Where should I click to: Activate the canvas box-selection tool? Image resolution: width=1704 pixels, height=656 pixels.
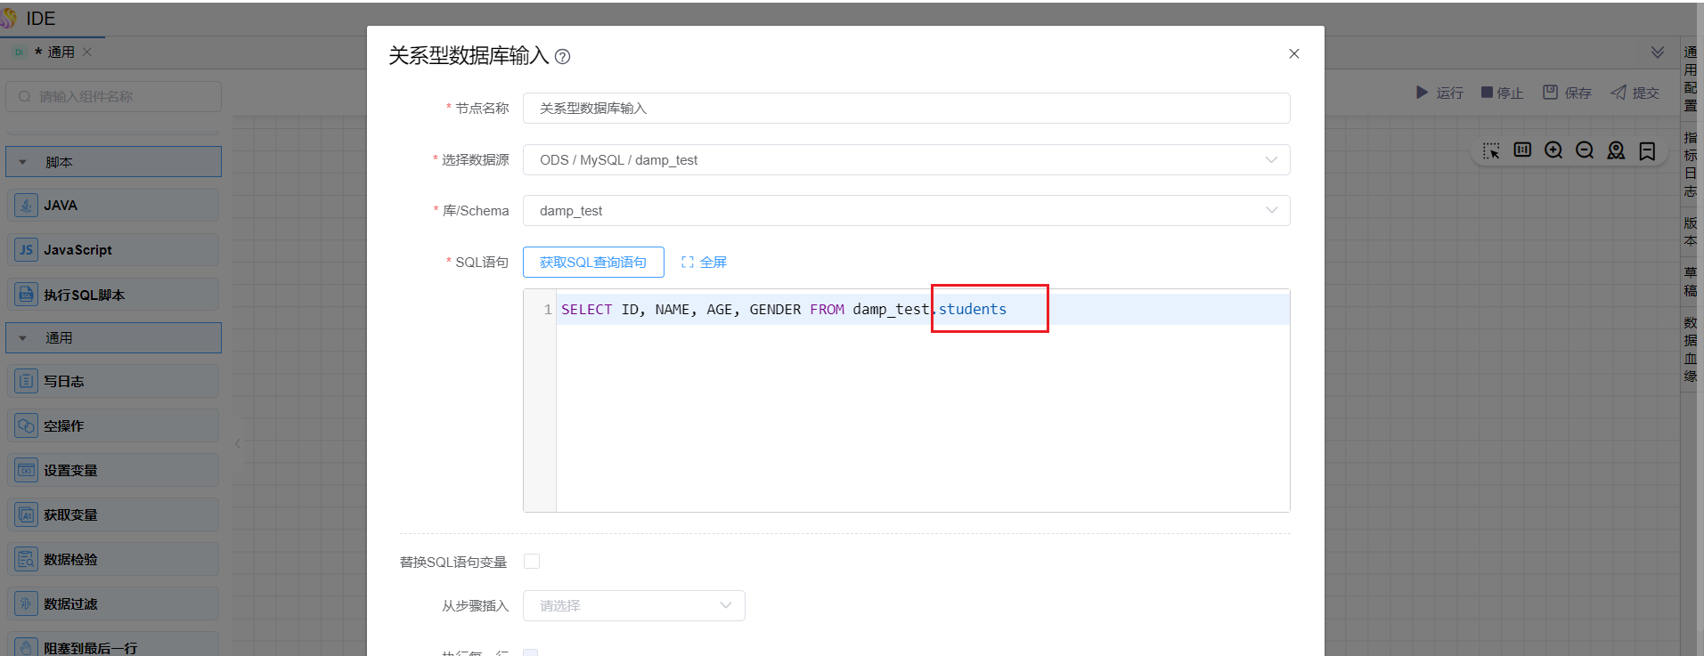click(x=1491, y=150)
